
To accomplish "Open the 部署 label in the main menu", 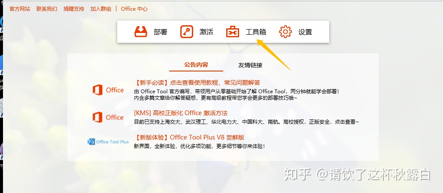I will click(x=161, y=32).
